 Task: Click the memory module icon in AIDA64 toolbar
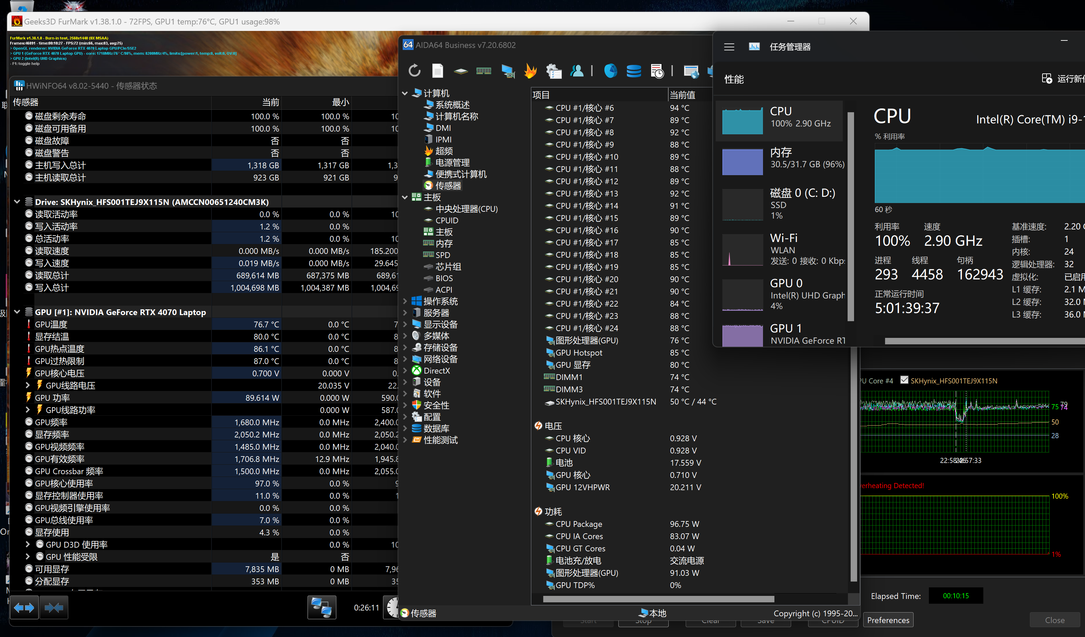coord(484,71)
